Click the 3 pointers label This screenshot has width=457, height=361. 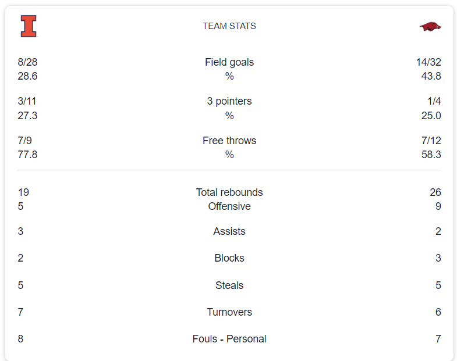coord(229,101)
